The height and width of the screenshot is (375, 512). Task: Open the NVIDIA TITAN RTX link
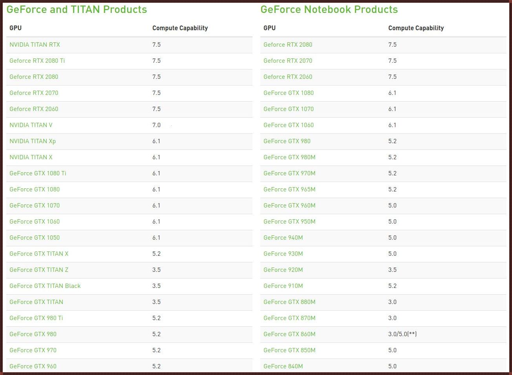[x=35, y=45]
